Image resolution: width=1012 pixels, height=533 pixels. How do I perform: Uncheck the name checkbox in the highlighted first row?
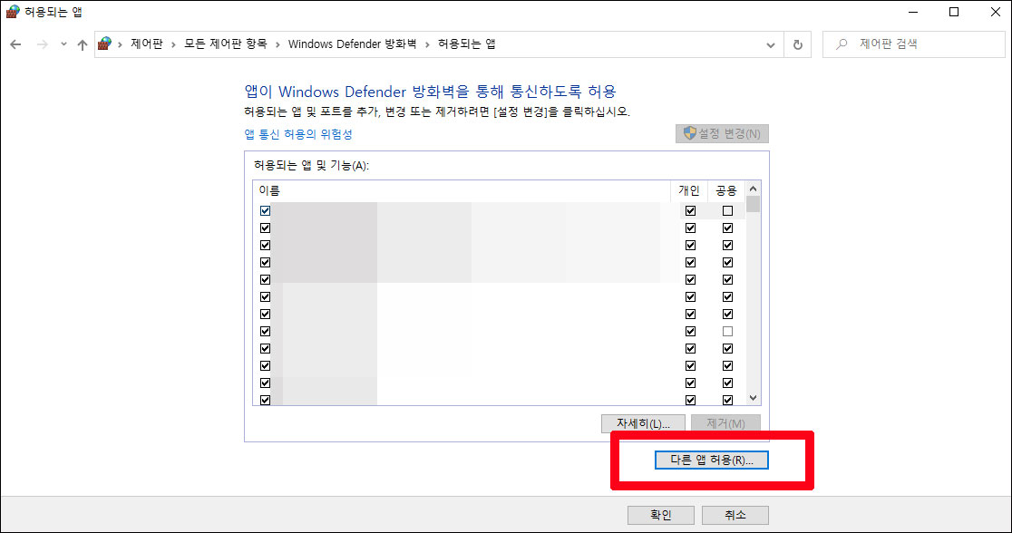coord(266,210)
